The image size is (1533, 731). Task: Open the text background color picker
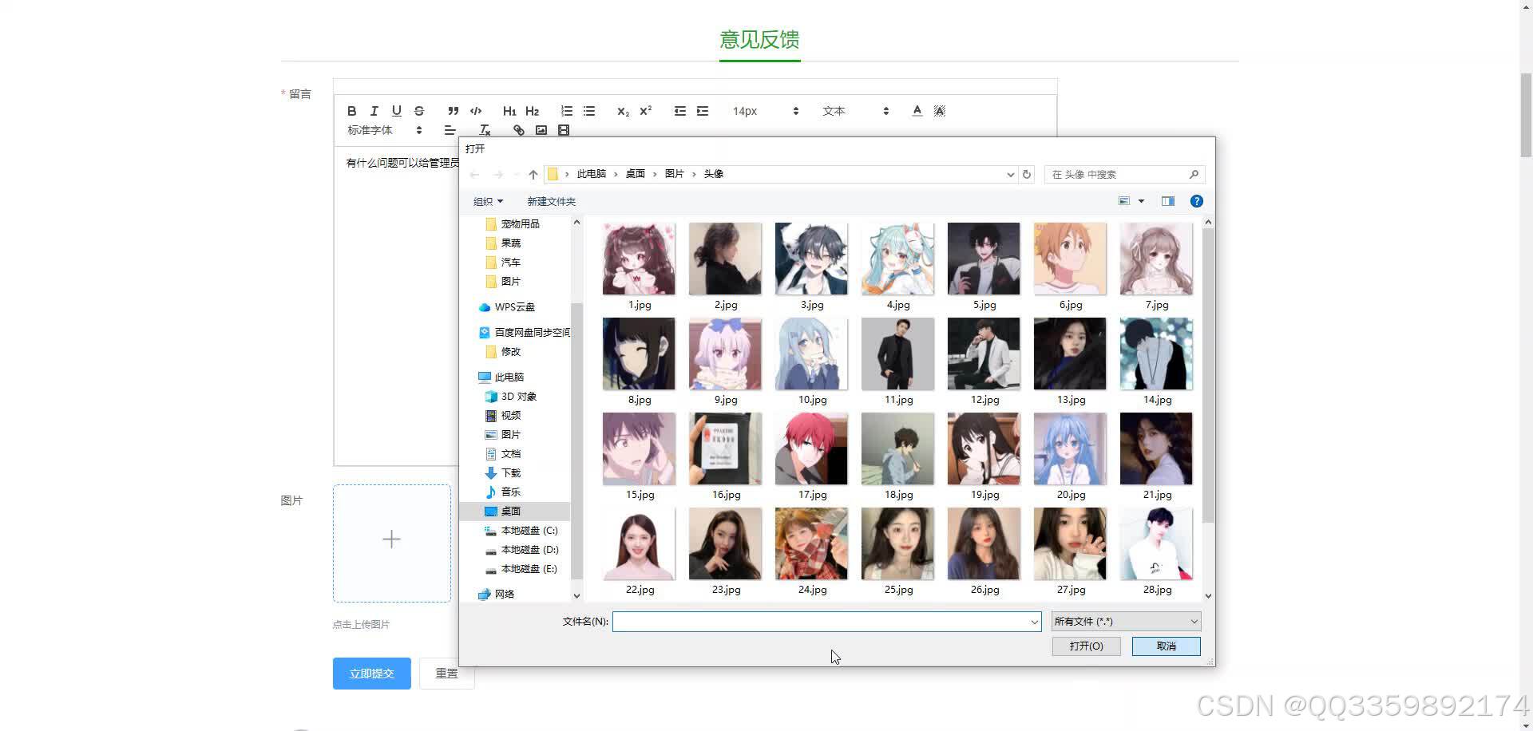point(940,111)
